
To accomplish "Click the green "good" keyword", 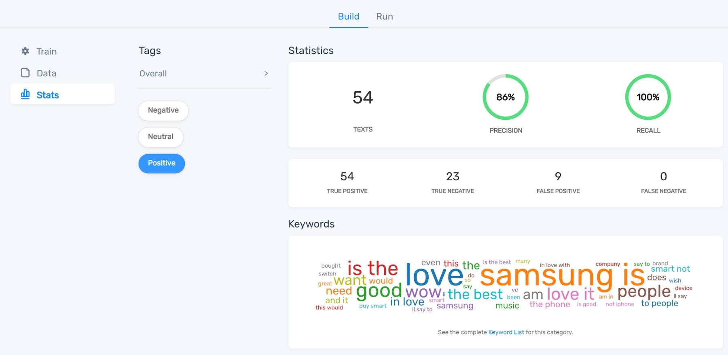I will coord(379,291).
